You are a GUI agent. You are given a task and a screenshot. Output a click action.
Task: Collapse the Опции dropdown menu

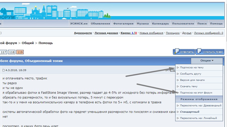(x=207, y=61)
